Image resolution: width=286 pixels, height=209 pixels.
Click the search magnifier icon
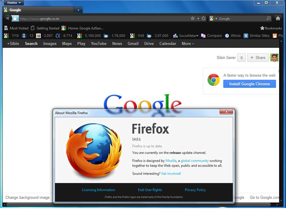[x=269, y=18]
